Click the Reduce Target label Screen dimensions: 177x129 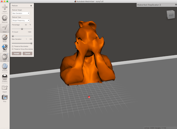[x=17, y=10]
